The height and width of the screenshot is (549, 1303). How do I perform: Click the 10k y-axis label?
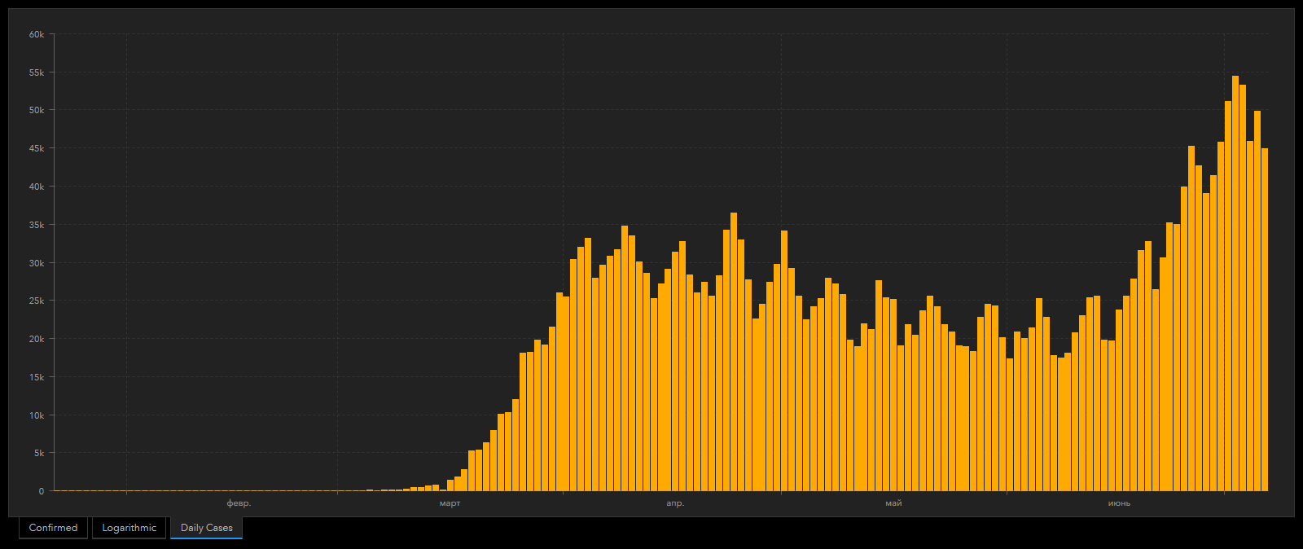[37, 415]
